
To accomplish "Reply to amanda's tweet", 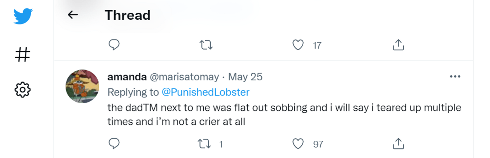I will pos(114,144).
